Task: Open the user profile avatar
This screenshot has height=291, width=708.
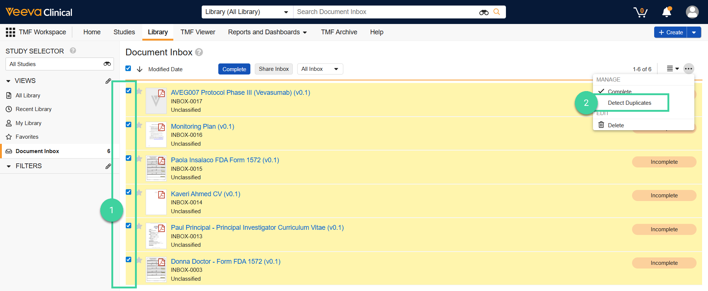Action: coord(692,12)
